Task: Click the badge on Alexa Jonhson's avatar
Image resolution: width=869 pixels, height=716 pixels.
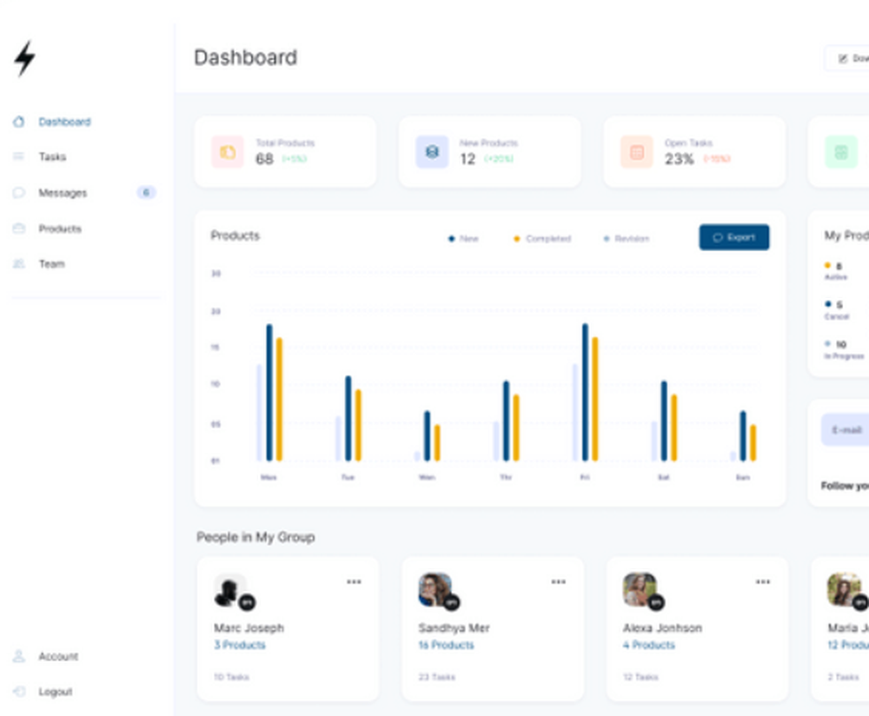Action: pos(657,602)
